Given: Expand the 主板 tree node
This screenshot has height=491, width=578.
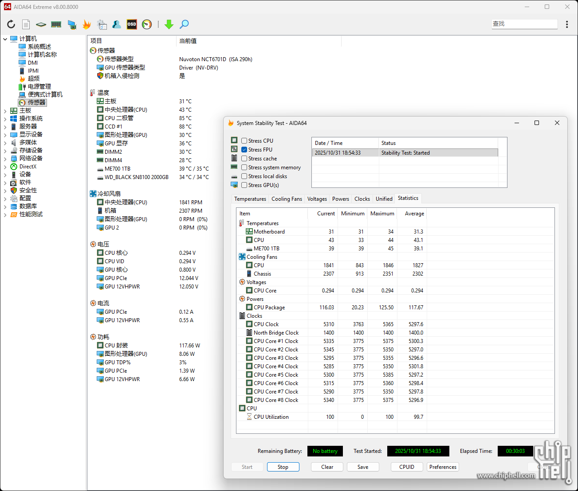Looking at the screenshot, I should [x=5, y=111].
